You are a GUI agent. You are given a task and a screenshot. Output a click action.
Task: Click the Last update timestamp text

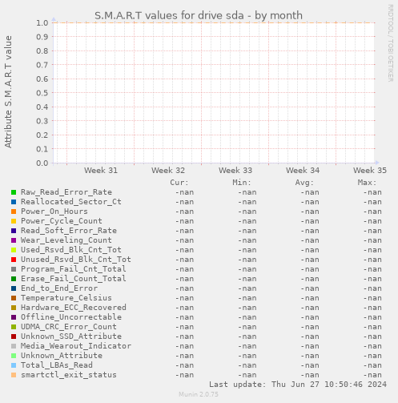(298, 385)
